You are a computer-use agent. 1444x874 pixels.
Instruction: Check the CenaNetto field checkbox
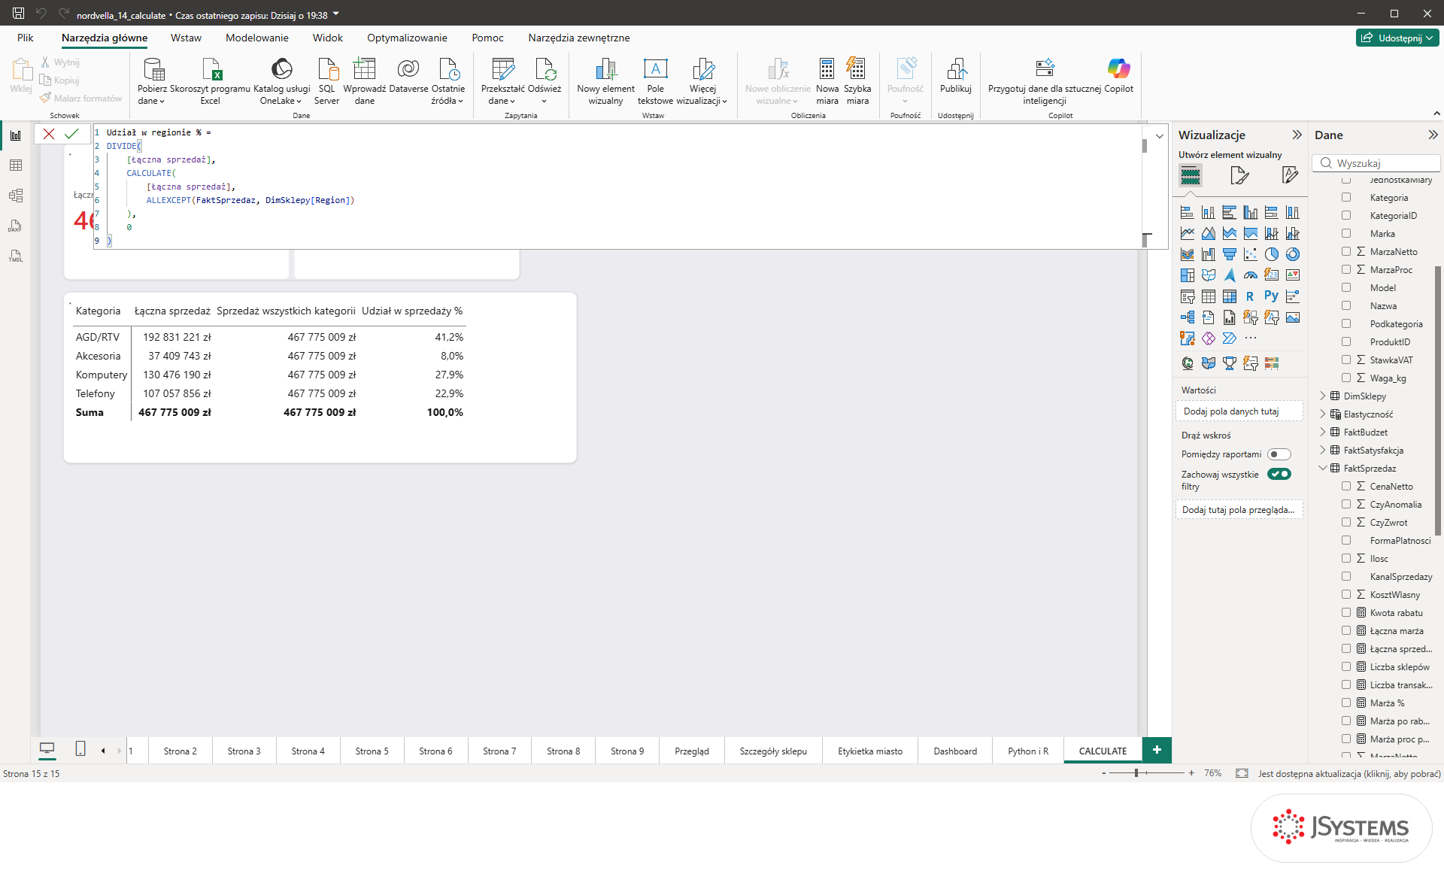click(x=1346, y=486)
